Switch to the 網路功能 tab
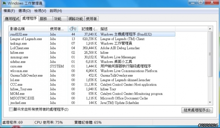The image size is (220, 128). coord(76,19)
